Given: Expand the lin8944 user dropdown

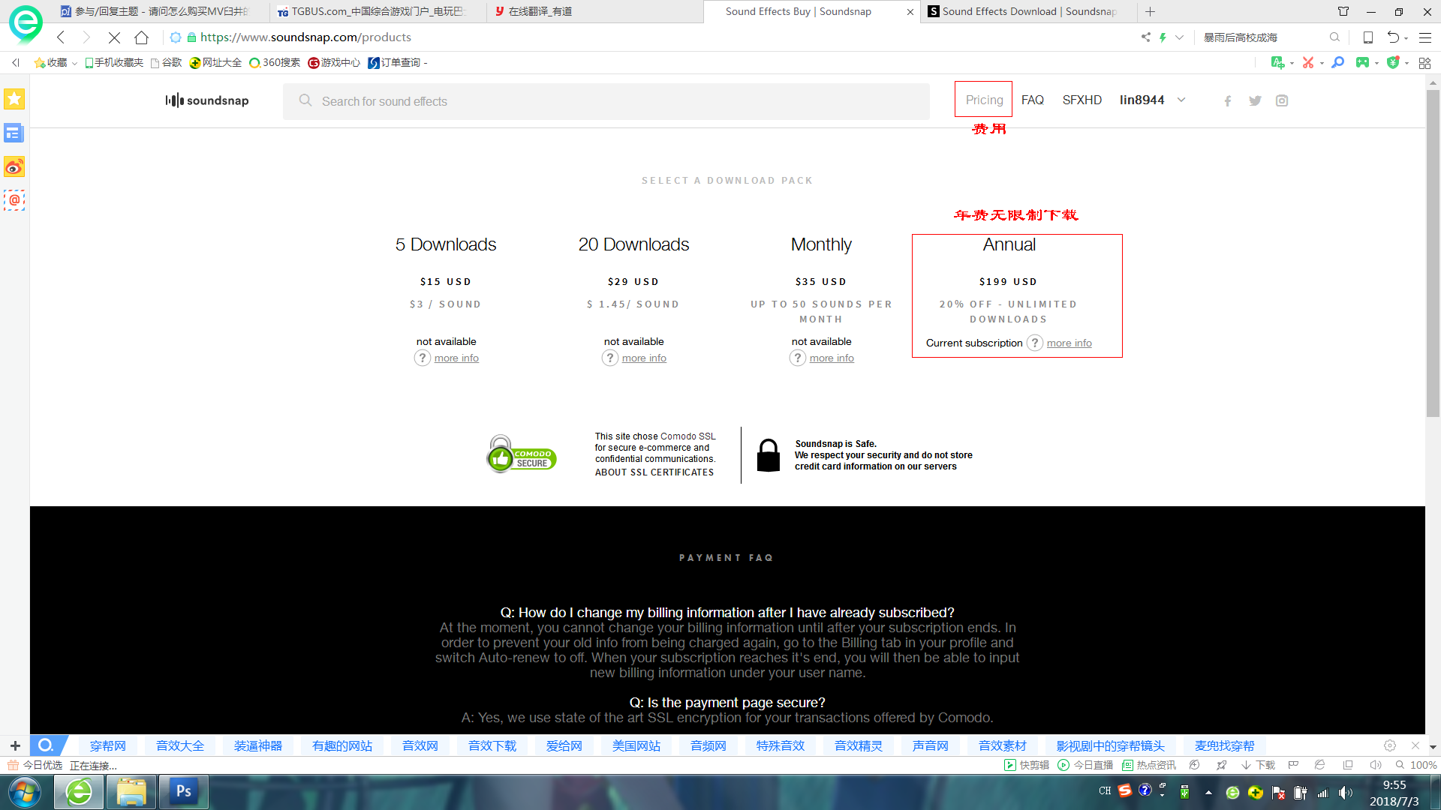Looking at the screenshot, I should coord(1181,100).
